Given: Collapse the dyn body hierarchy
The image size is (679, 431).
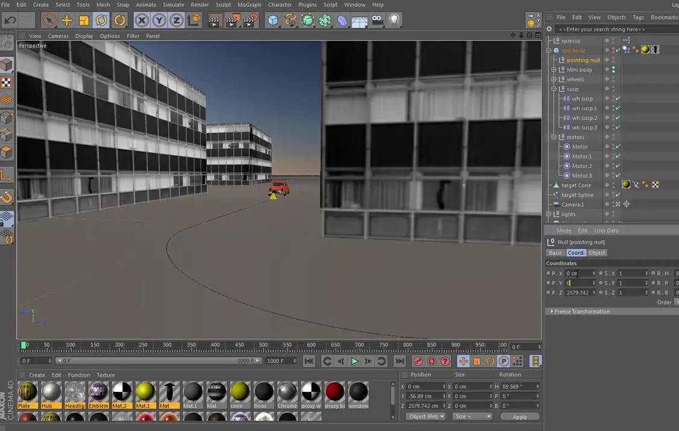Looking at the screenshot, I should [549, 50].
